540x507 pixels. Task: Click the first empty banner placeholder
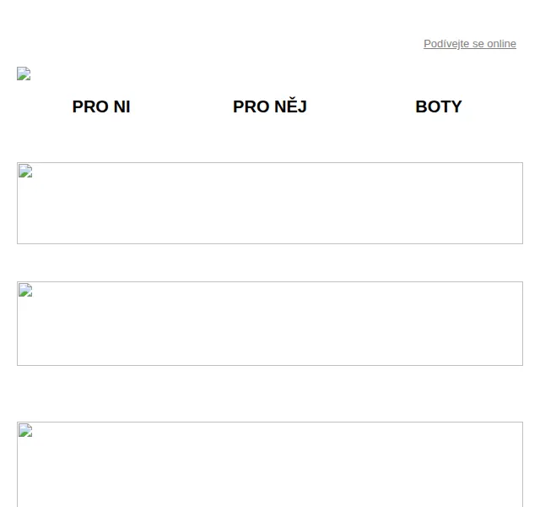(x=270, y=203)
